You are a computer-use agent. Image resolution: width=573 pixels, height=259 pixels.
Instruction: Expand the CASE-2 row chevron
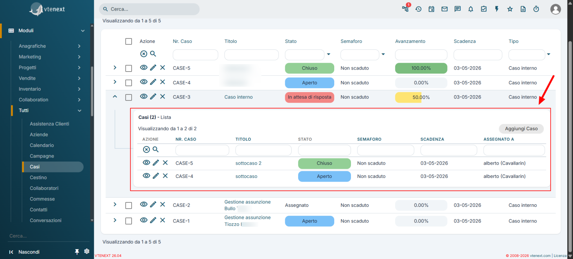pos(115,204)
